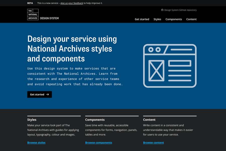Click the BETA tag in the banner
226x151 pixels.
30,3
